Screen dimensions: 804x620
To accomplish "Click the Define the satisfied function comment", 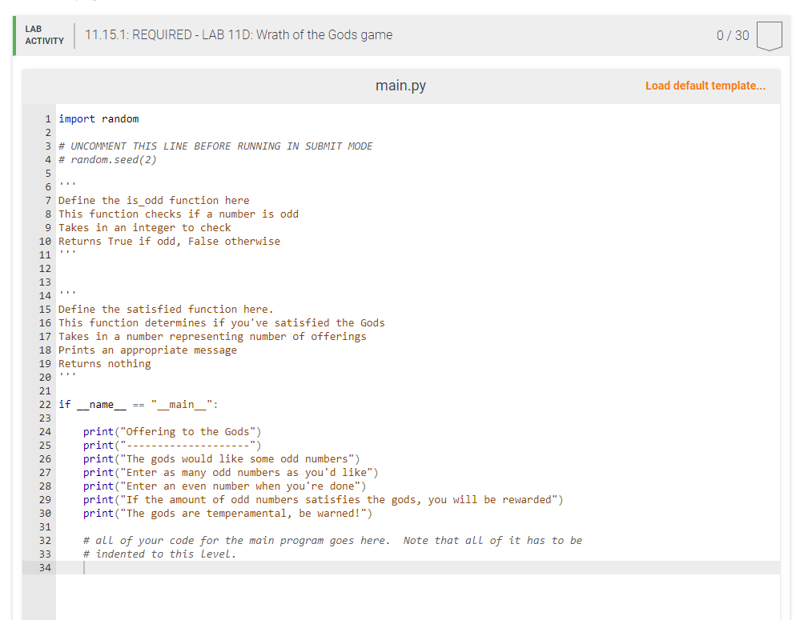I will pos(163,309).
